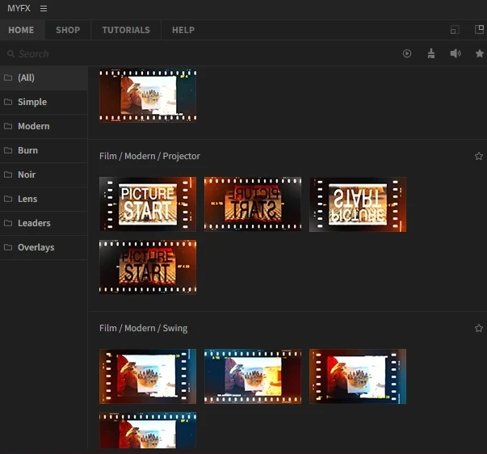The width and height of the screenshot is (487, 454).
Task: Click the Film / Modern / Swing heading
Action: point(143,328)
